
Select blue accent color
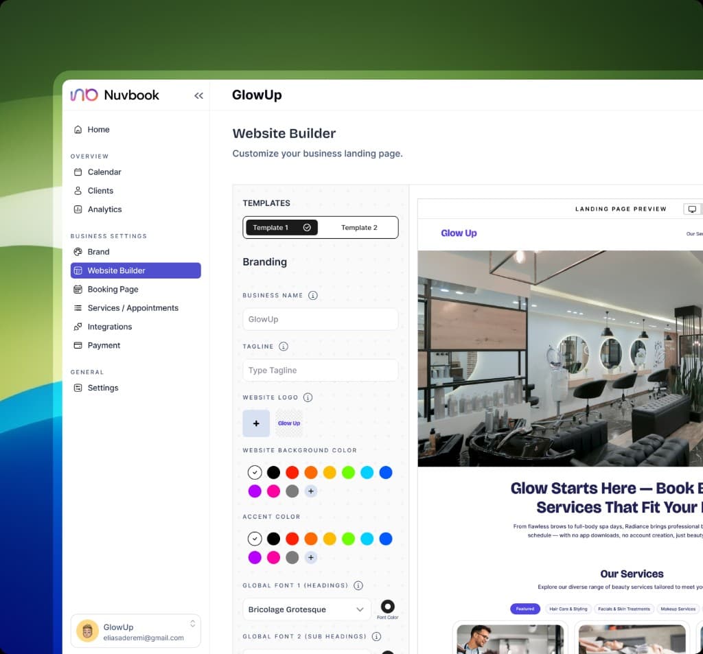point(386,539)
